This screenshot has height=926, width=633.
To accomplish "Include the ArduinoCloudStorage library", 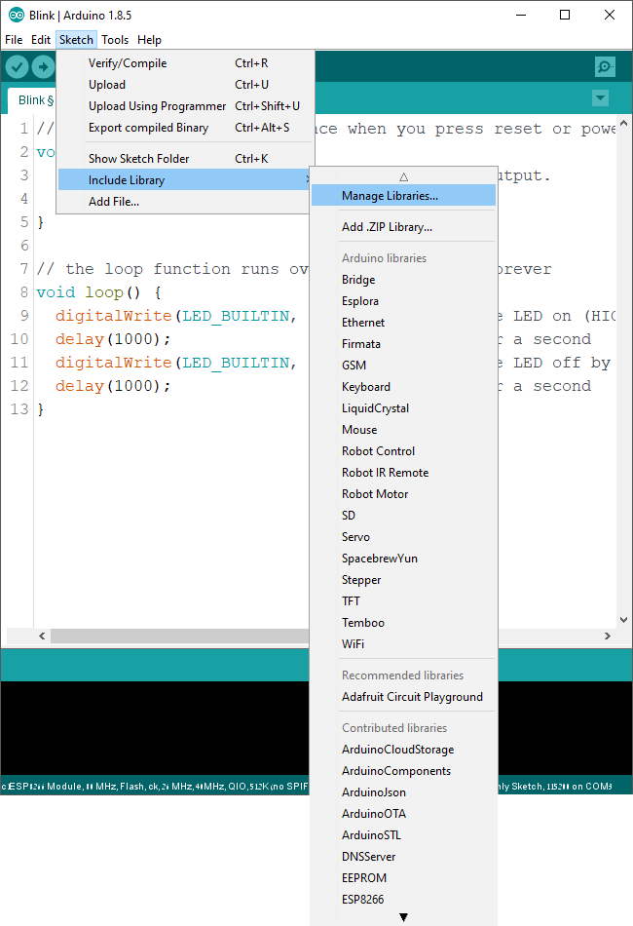I will pos(403,750).
